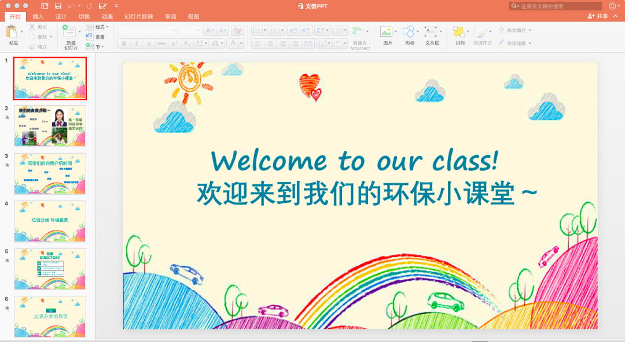The width and height of the screenshot is (625, 342).
Task: Open the Paste options dropdown arrow
Action: (21, 31)
